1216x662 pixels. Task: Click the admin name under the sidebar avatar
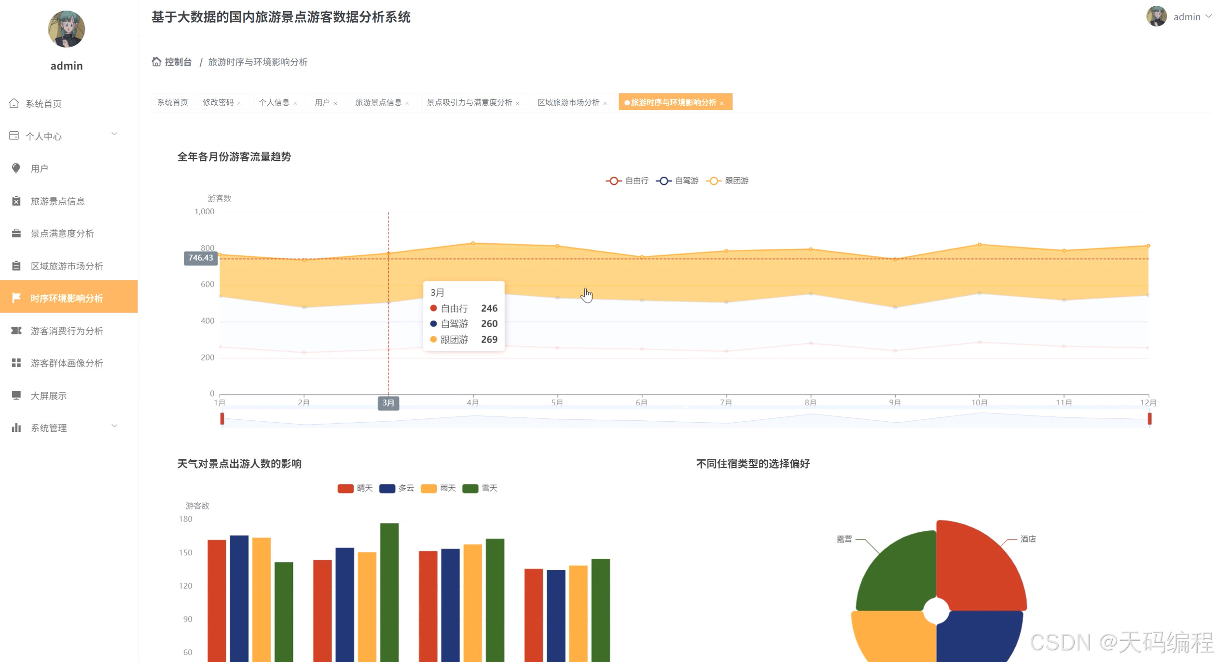67,66
